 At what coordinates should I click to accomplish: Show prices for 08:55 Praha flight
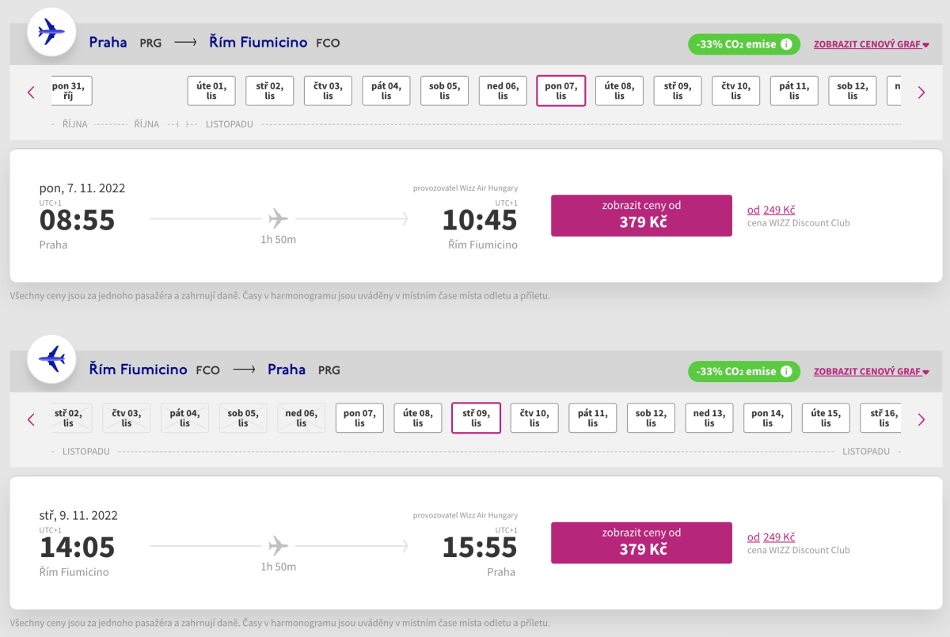click(x=641, y=215)
